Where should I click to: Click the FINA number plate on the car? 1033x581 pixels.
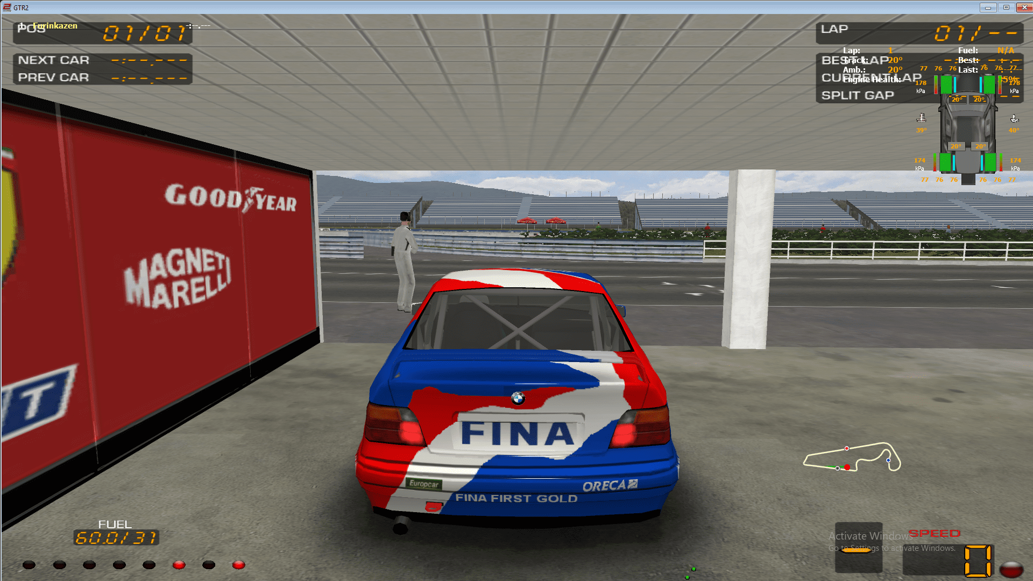point(517,434)
